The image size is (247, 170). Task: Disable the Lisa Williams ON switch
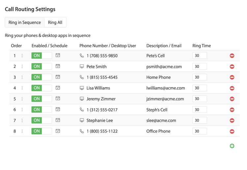[x=41, y=88]
